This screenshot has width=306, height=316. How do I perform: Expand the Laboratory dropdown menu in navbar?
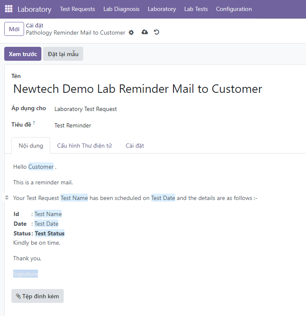(x=162, y=9)
